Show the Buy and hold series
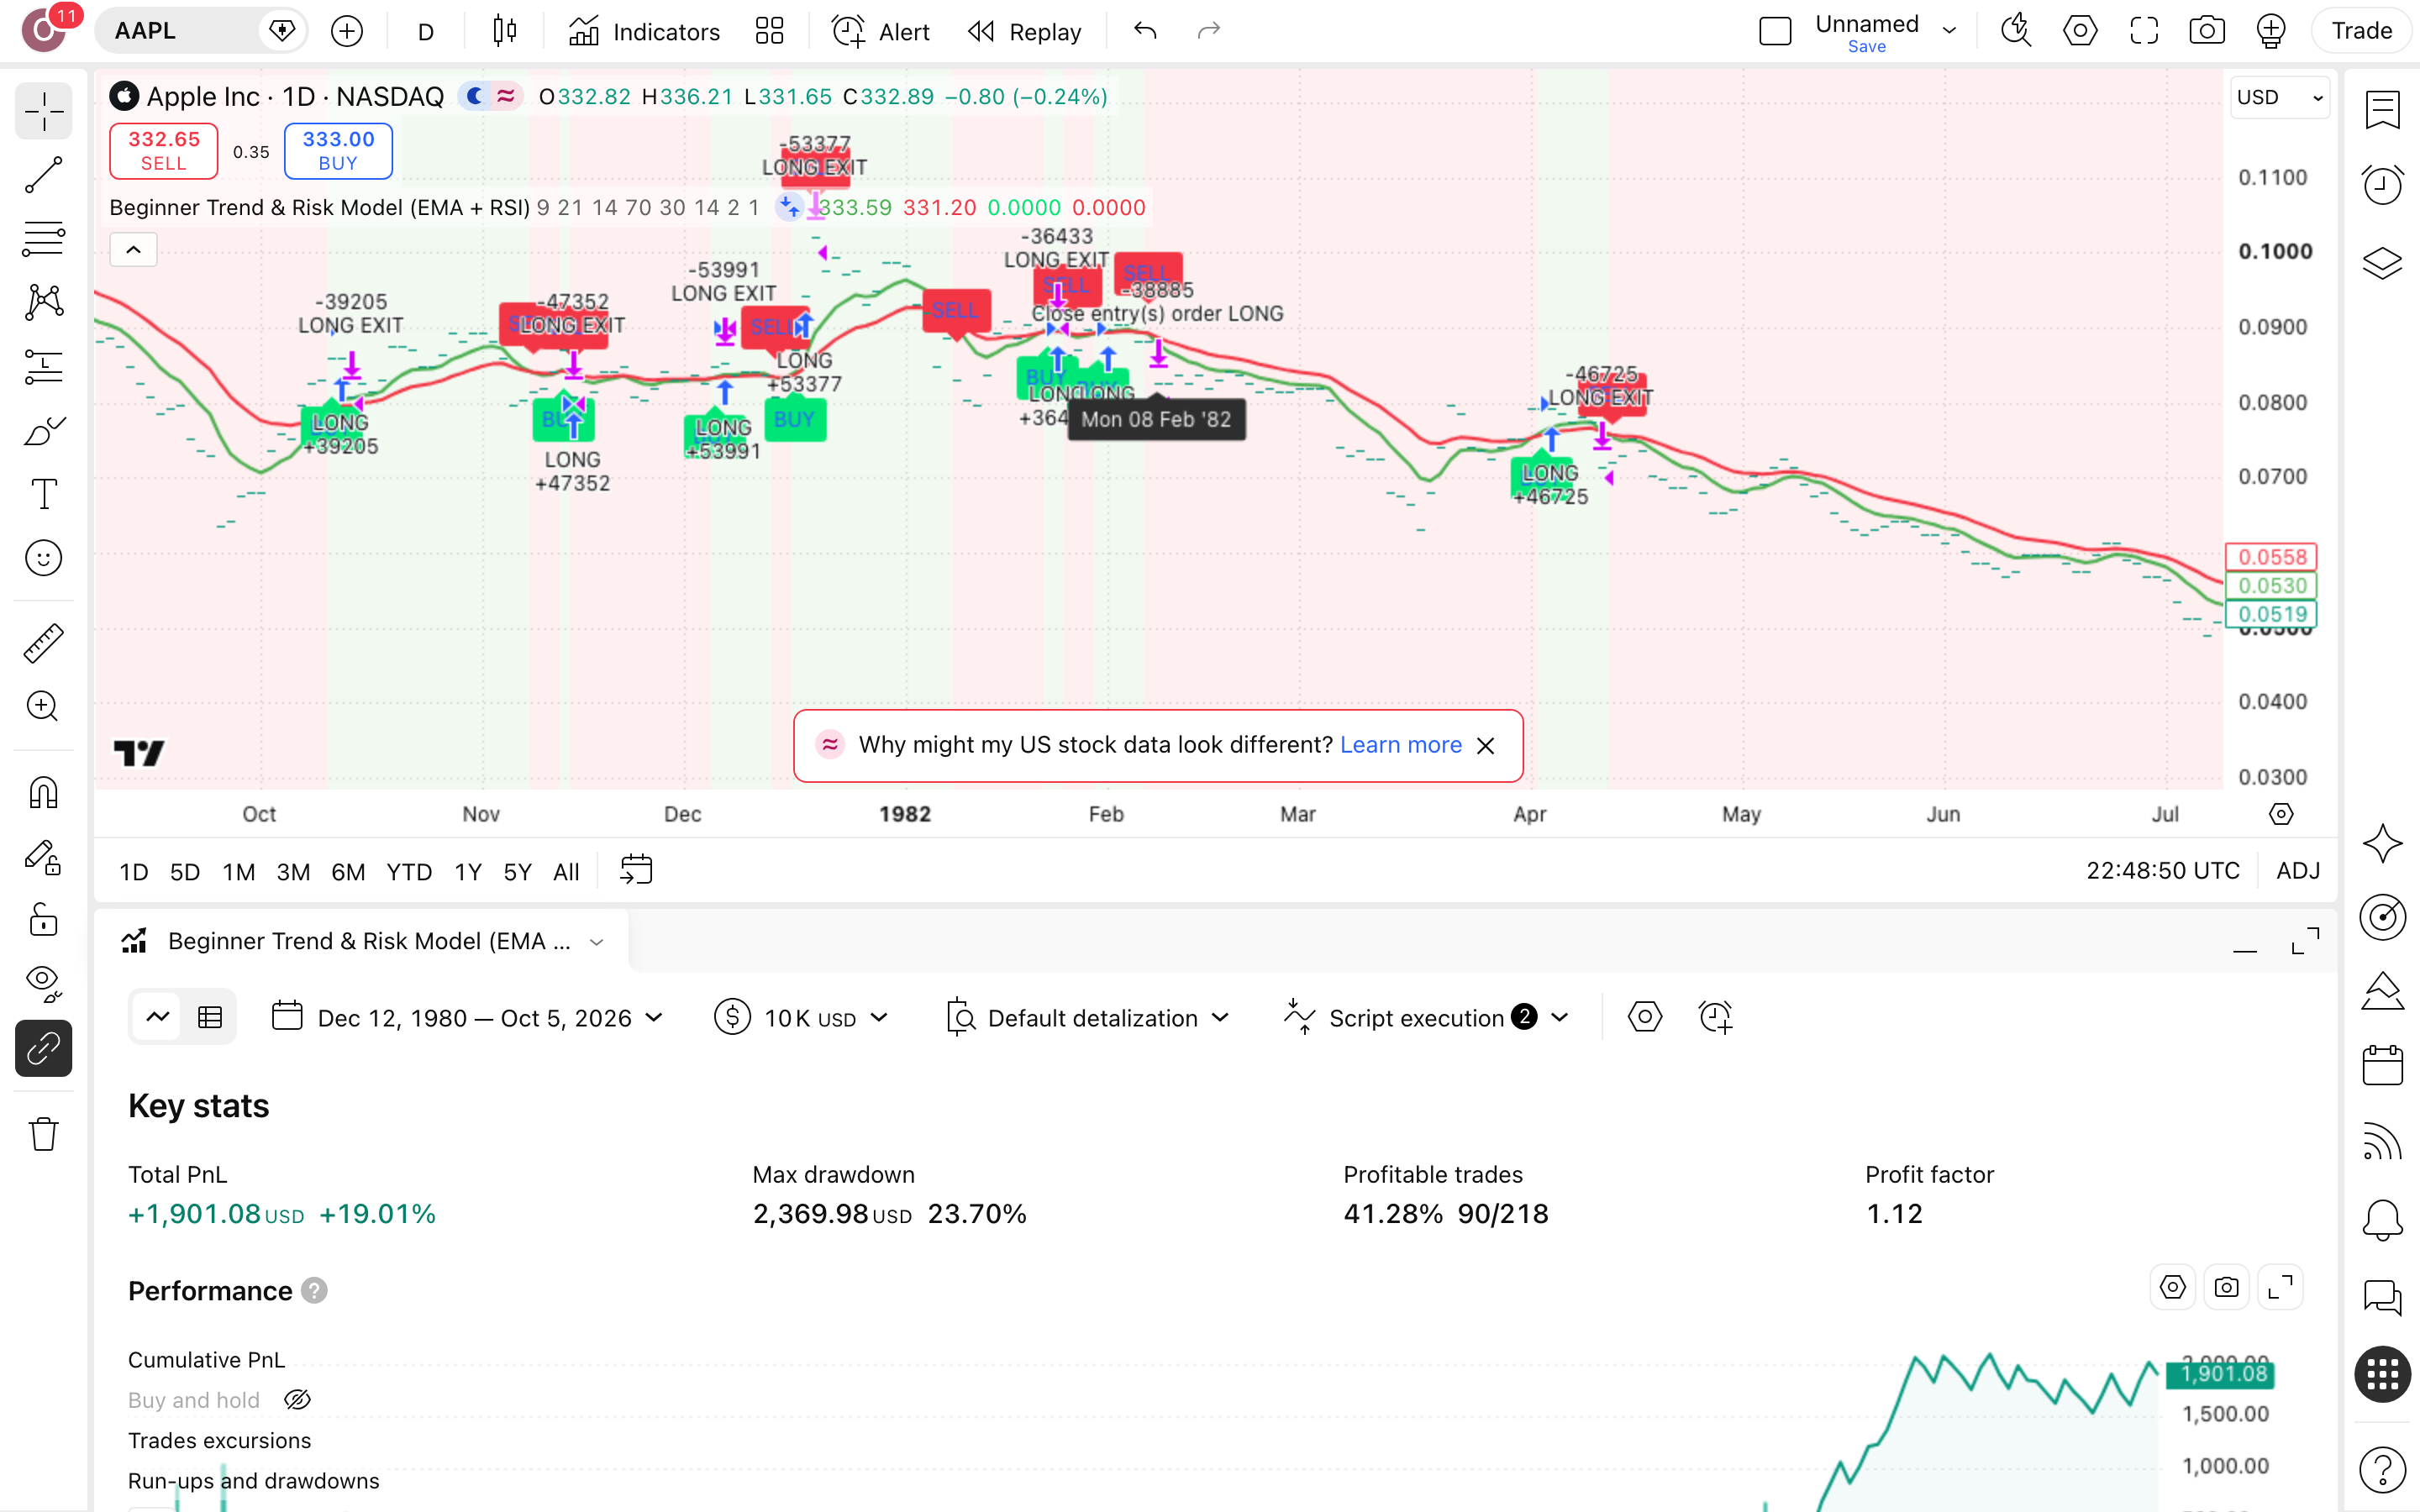This screenshot has height=1512, width=2420. 297,1400
